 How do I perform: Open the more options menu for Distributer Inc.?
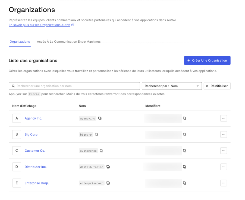(x=224, y=167)
